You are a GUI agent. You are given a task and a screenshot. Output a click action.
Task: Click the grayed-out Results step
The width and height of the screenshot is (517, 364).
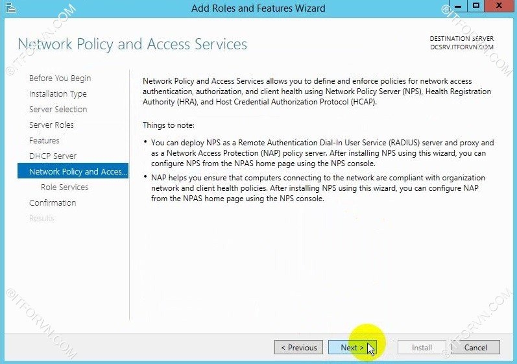(x=42, y=219)
